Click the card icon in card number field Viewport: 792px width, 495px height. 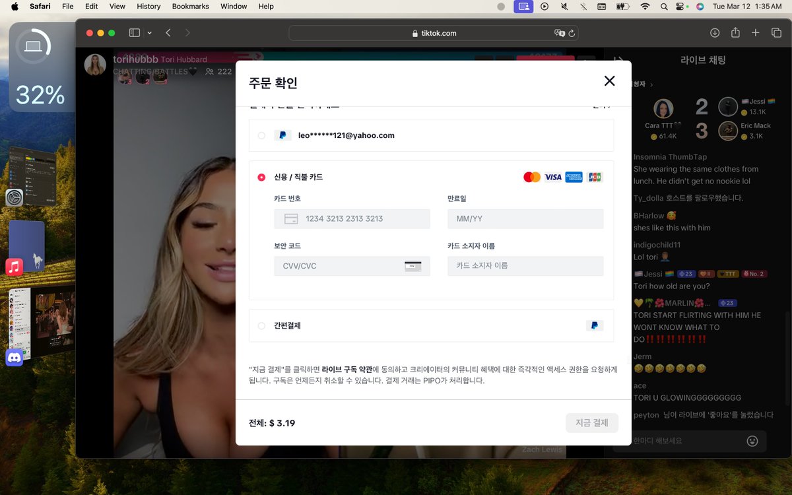[x=291, y=218]
